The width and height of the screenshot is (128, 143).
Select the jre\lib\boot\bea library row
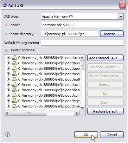click(x=49, y=90)
